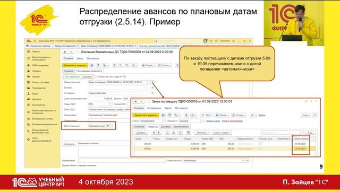Click the Добавить button in goods table
The width and height of the screenshot is (340, 191).
pyautogui.click(x=141, y=133)
